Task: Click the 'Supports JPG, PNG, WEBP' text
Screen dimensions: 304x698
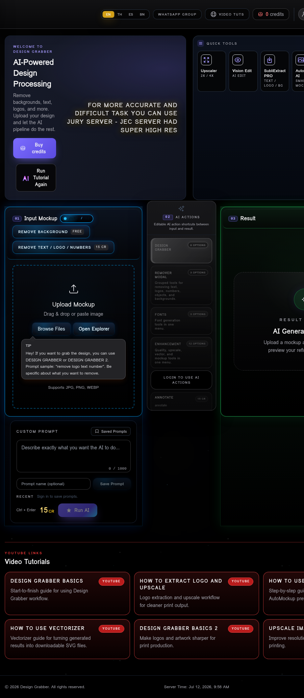Action: tap(74, 387)
